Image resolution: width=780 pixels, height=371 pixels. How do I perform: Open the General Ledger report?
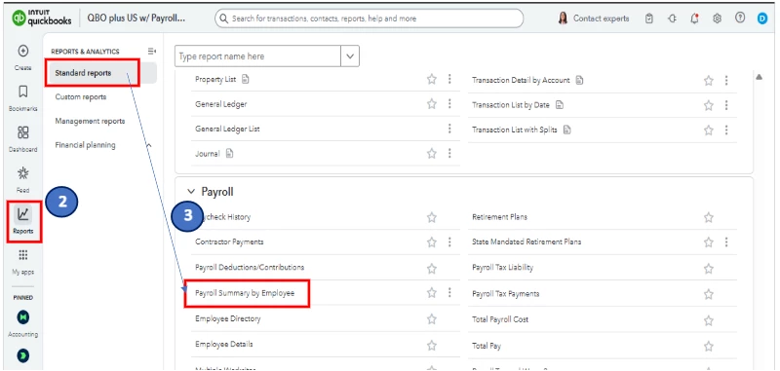[x=221, y=104]
